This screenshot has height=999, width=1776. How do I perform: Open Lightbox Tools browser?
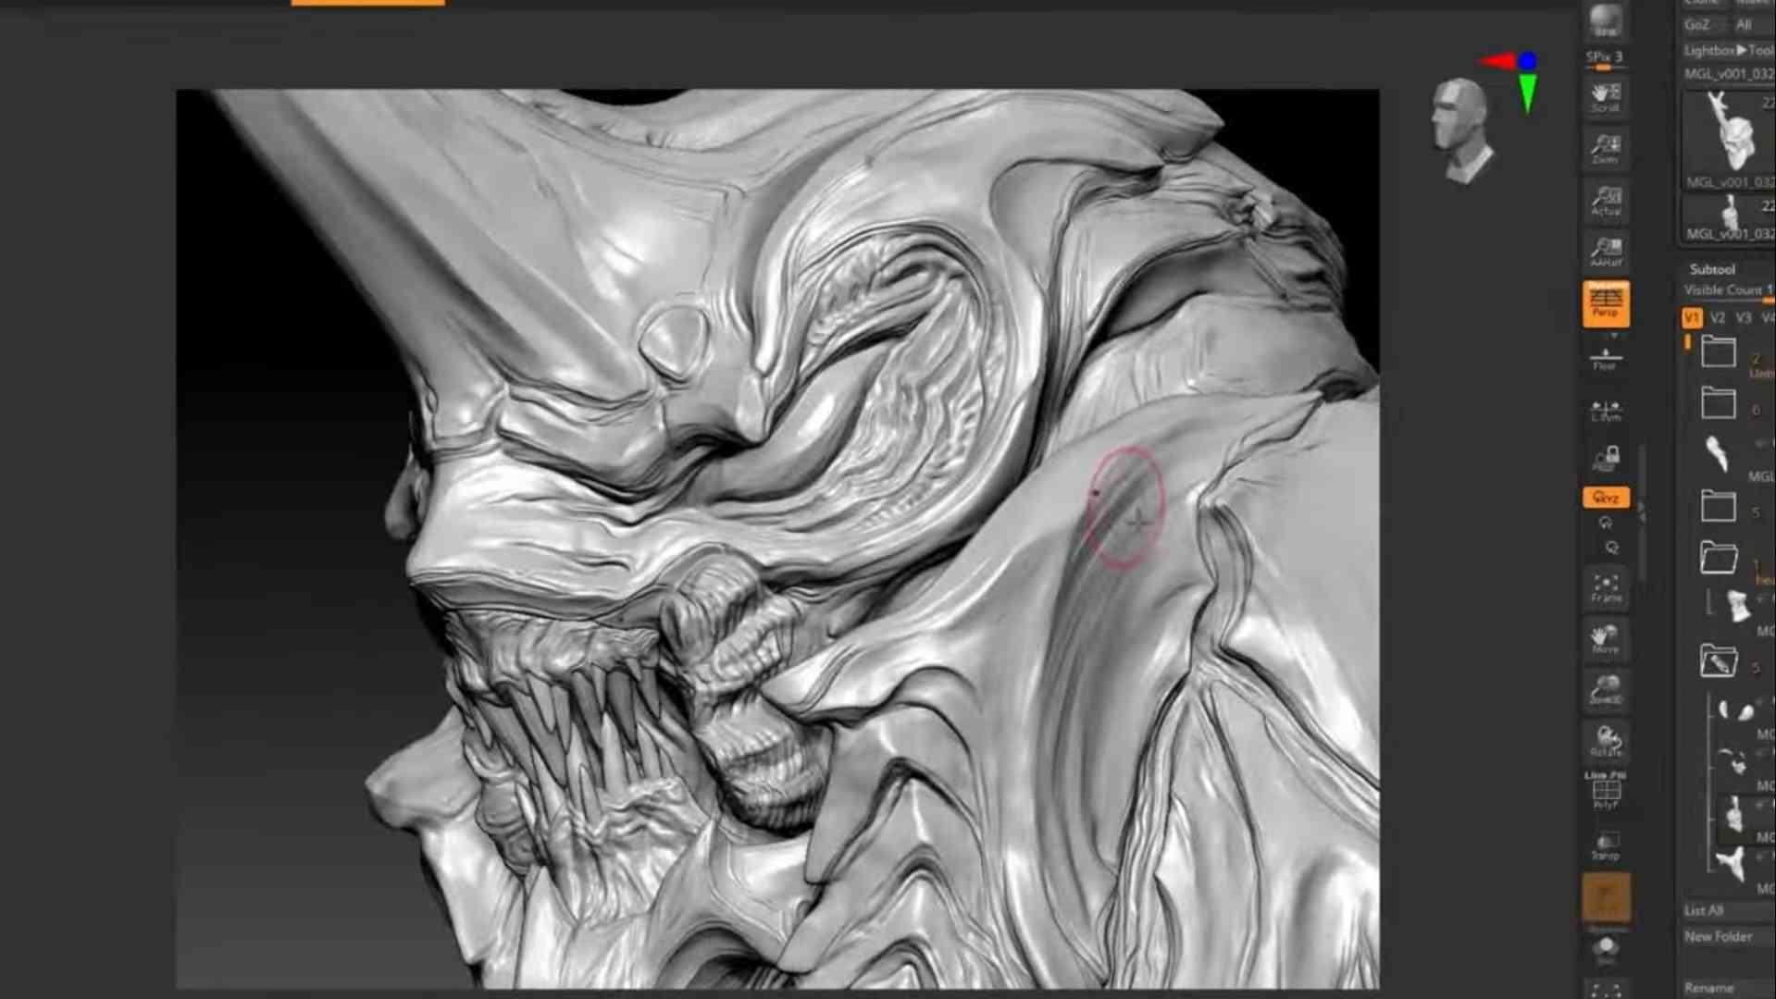1727,50
